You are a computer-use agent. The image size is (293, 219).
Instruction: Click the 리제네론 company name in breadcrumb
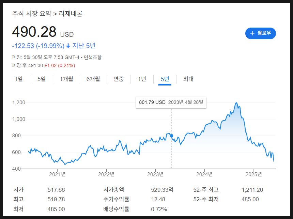(71, 14)
